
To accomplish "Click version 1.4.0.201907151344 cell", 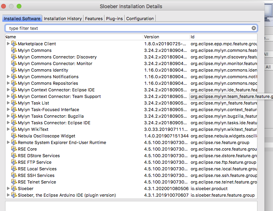I will pos(166,136).
